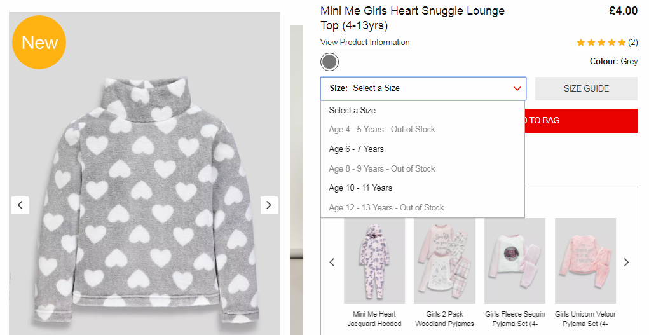Add the item to bag
This screenshot has height=335, width=649.
coord(581,121)
